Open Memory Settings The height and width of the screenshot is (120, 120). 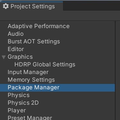point(31,80)
